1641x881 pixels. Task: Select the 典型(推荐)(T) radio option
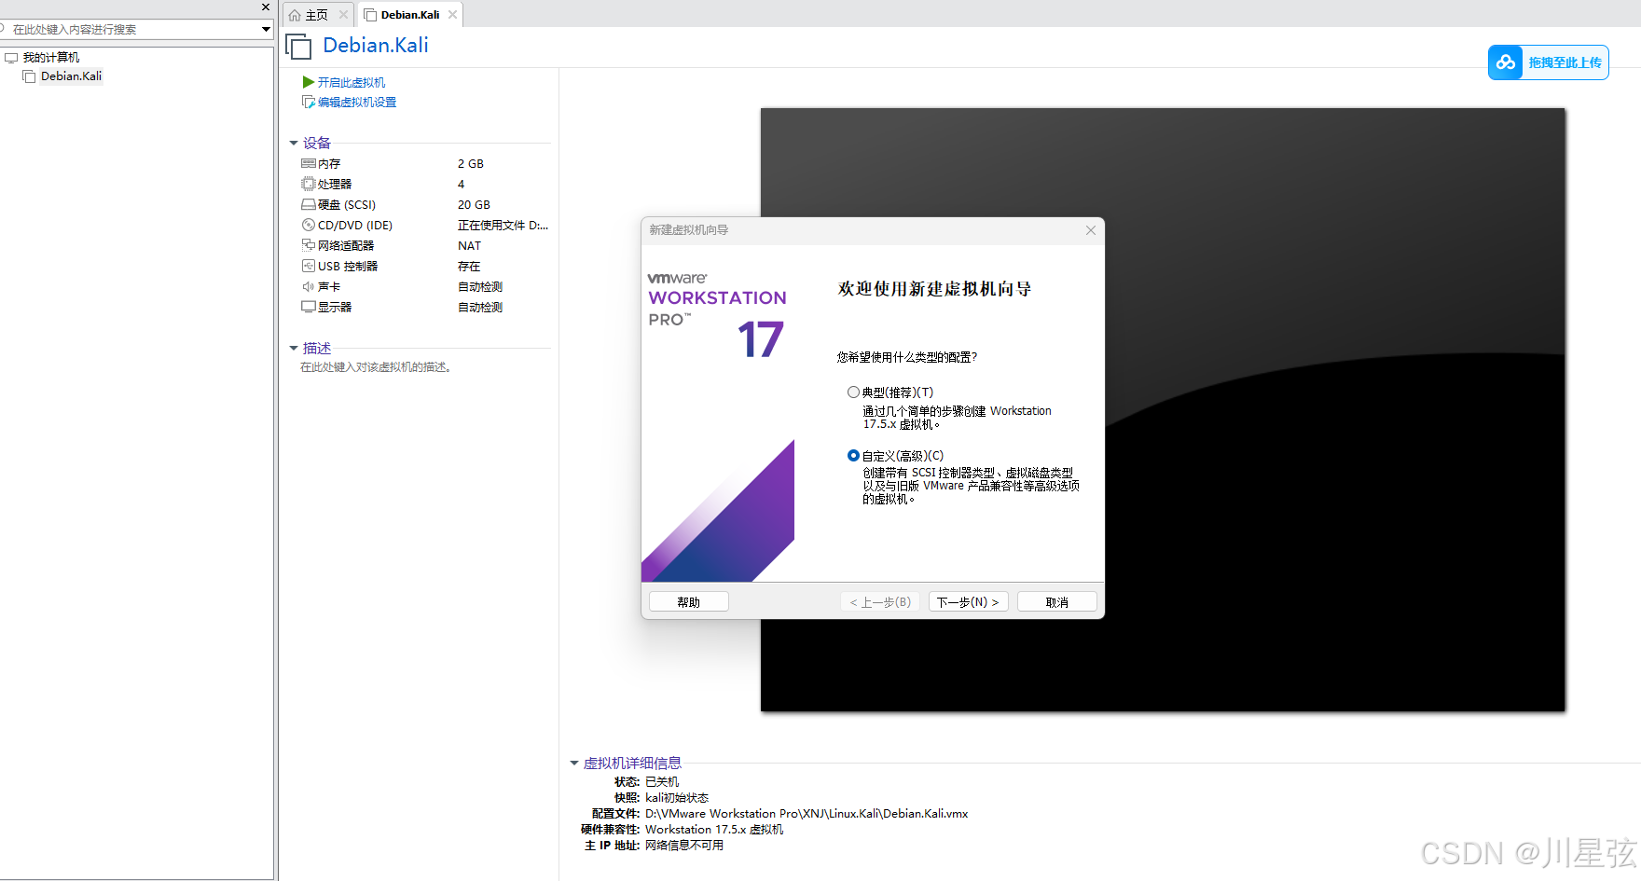(853, 392)
